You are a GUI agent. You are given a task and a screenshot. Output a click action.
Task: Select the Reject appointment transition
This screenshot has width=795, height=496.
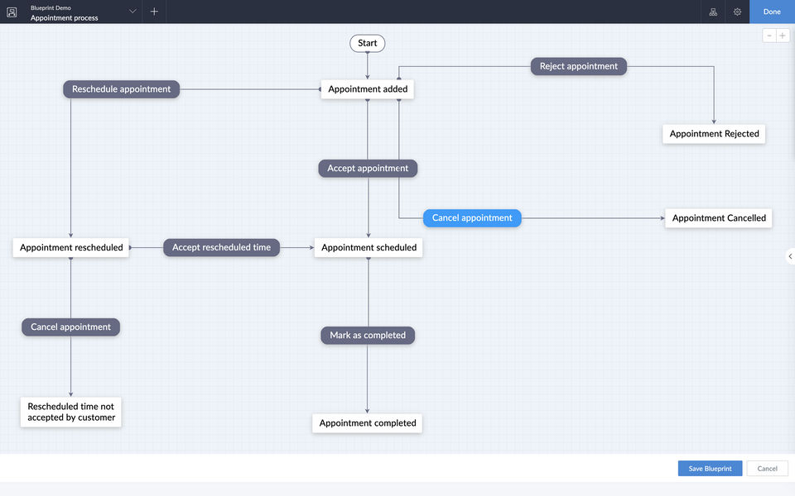[x=579, y=66]
